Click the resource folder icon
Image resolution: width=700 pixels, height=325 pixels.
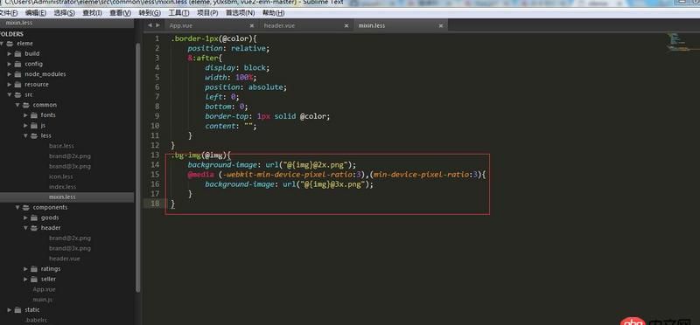[x=17, y=84]
